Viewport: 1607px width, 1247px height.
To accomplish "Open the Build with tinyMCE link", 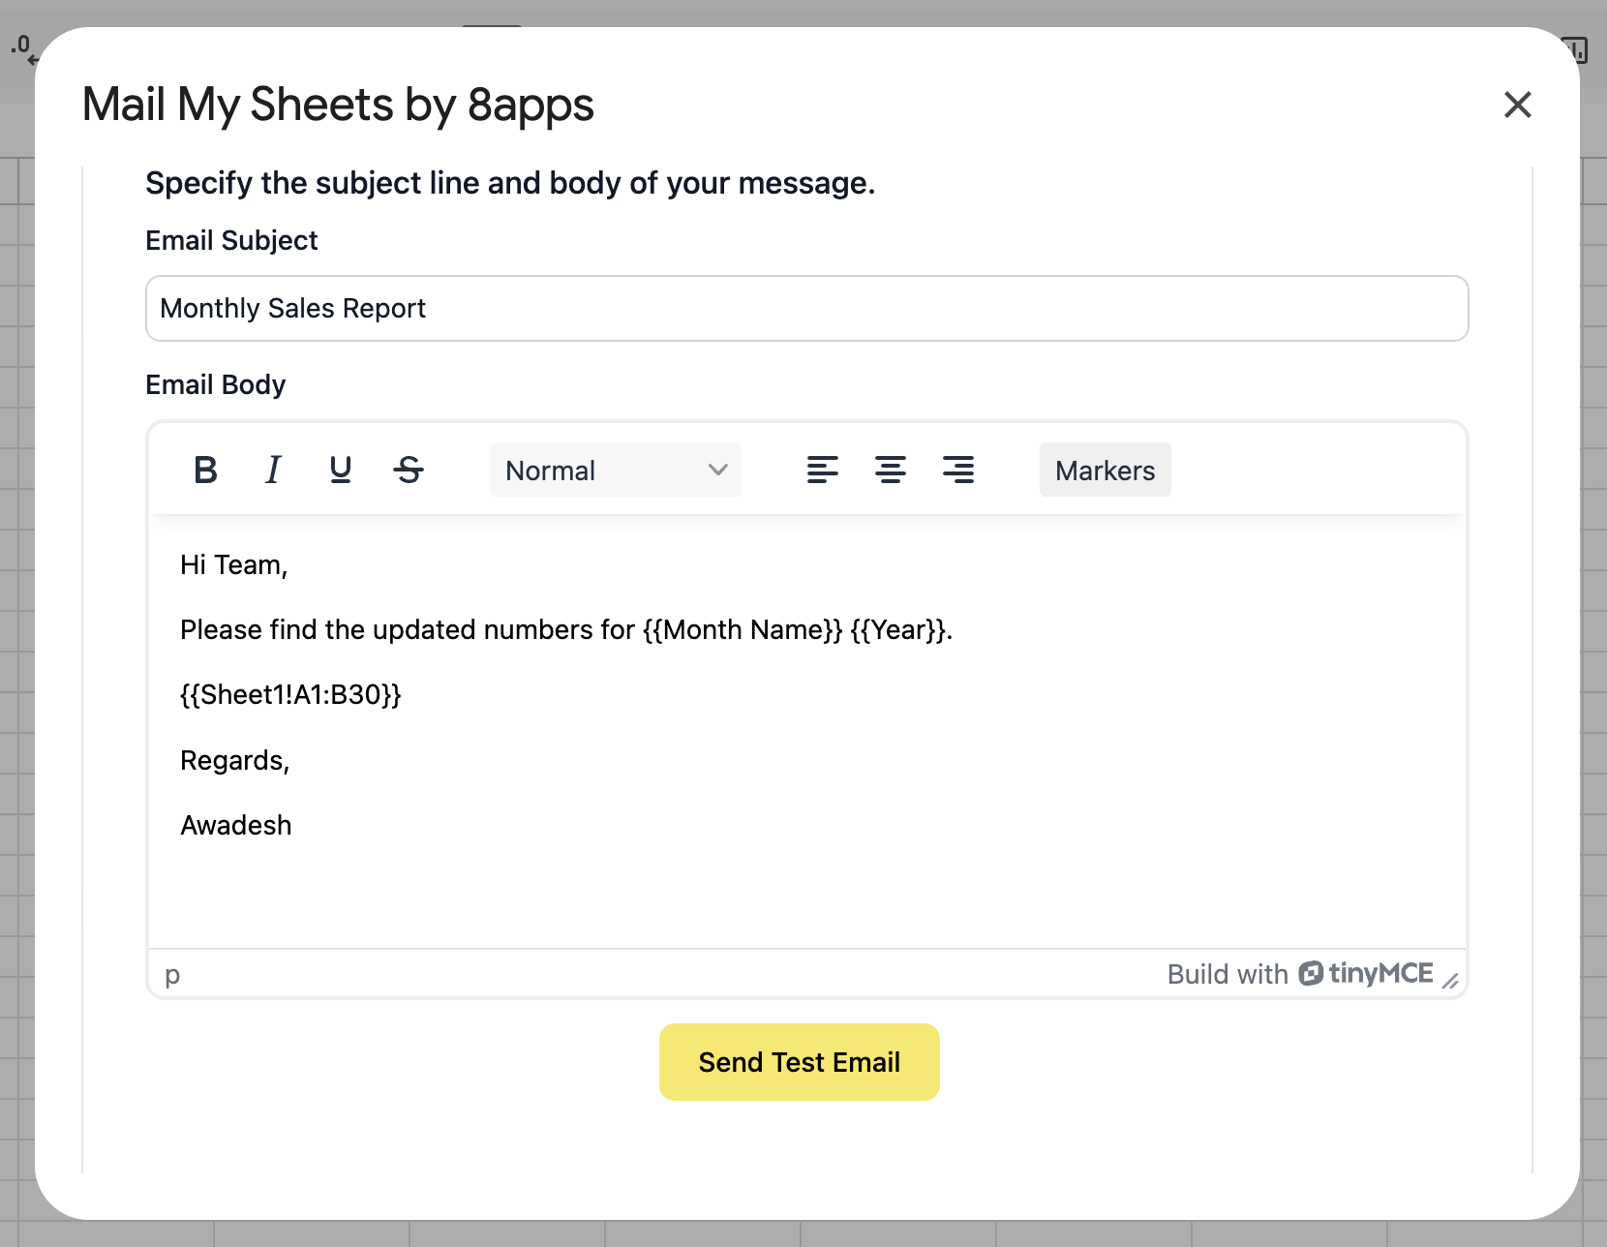I will point(1299,974).
